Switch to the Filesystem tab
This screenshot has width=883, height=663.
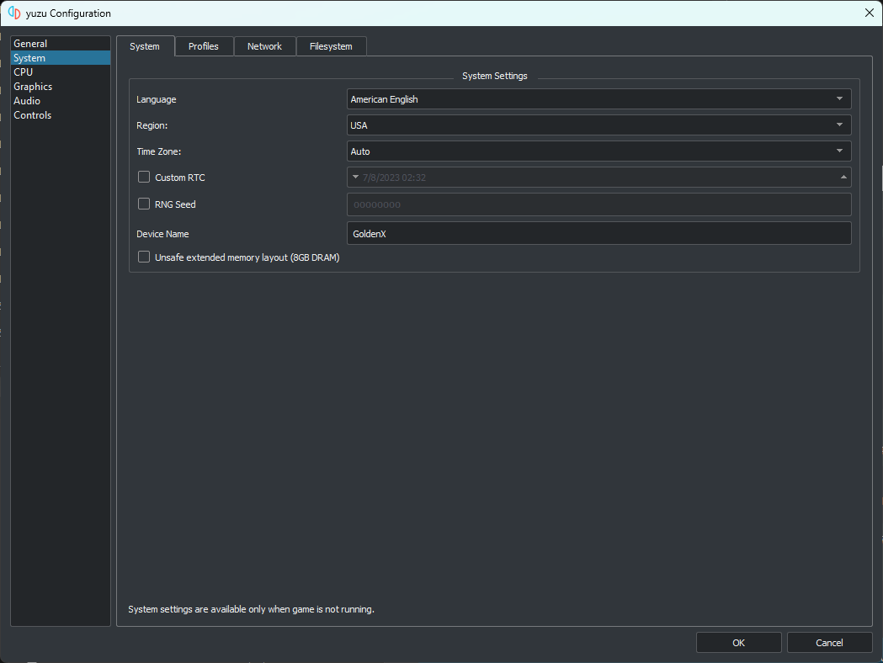click(x=331, y=46)
